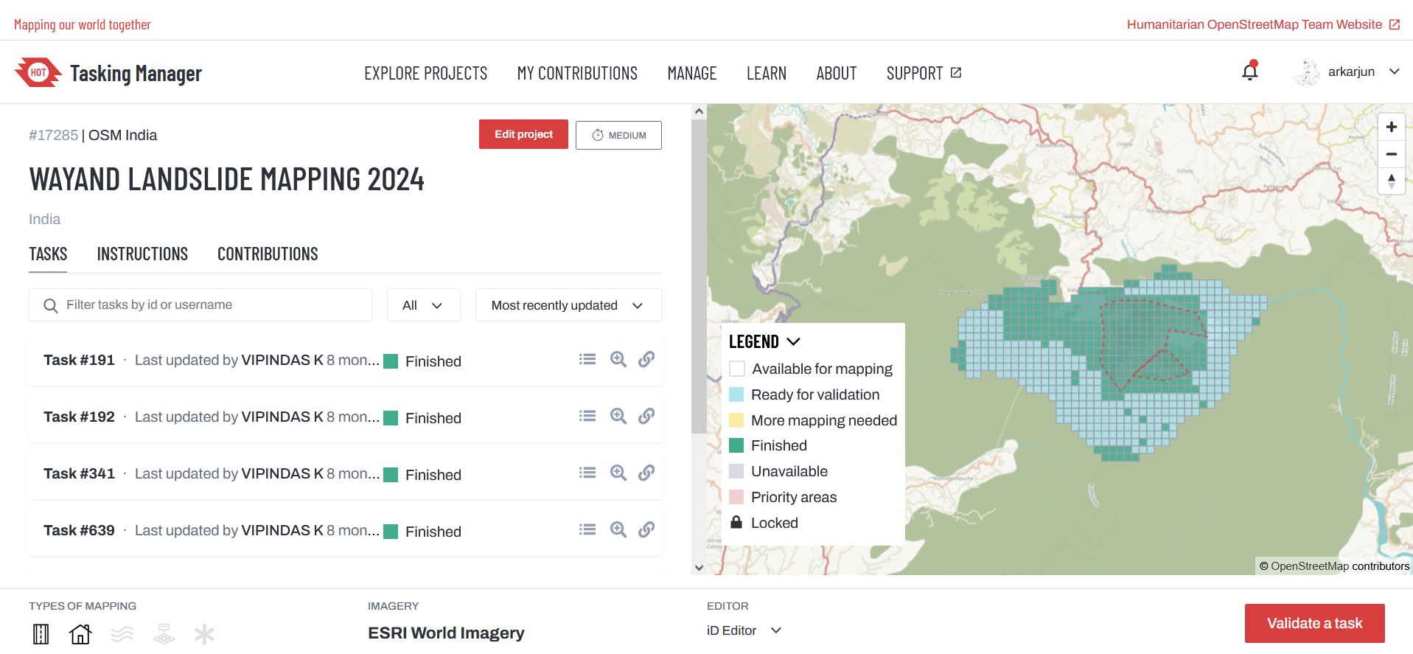The height and width of the screenshot is (654, 1413).
Task: Click the Available for mapping legend swatch
Action: coord(736,369)
